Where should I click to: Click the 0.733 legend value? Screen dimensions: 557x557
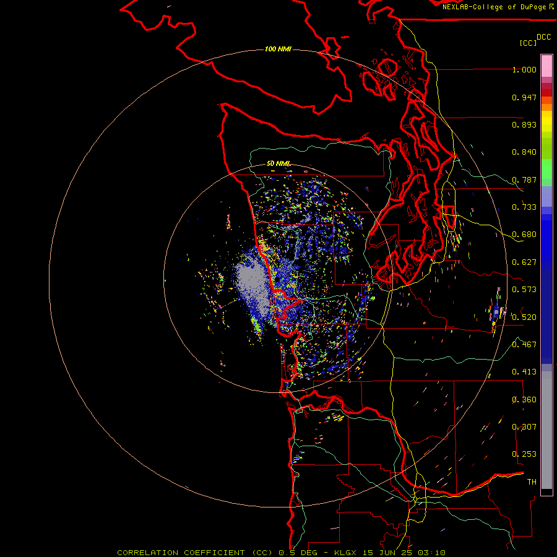coord(524,207)
